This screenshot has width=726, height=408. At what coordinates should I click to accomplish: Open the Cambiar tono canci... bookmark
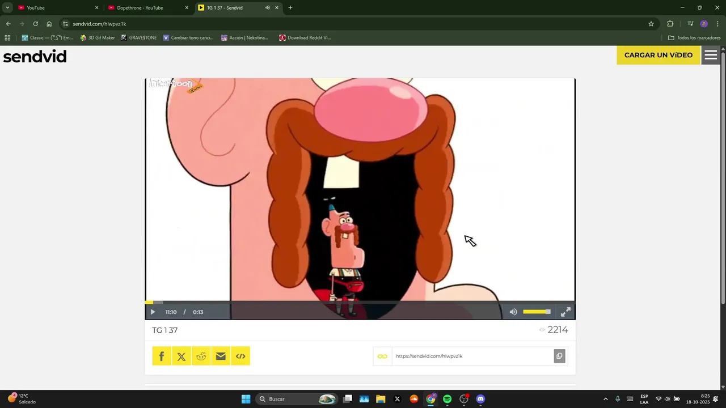coord(188,38)
